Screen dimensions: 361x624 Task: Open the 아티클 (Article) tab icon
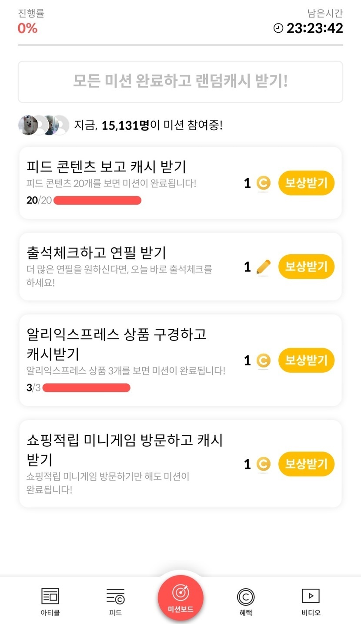click(x=50, y=597)
